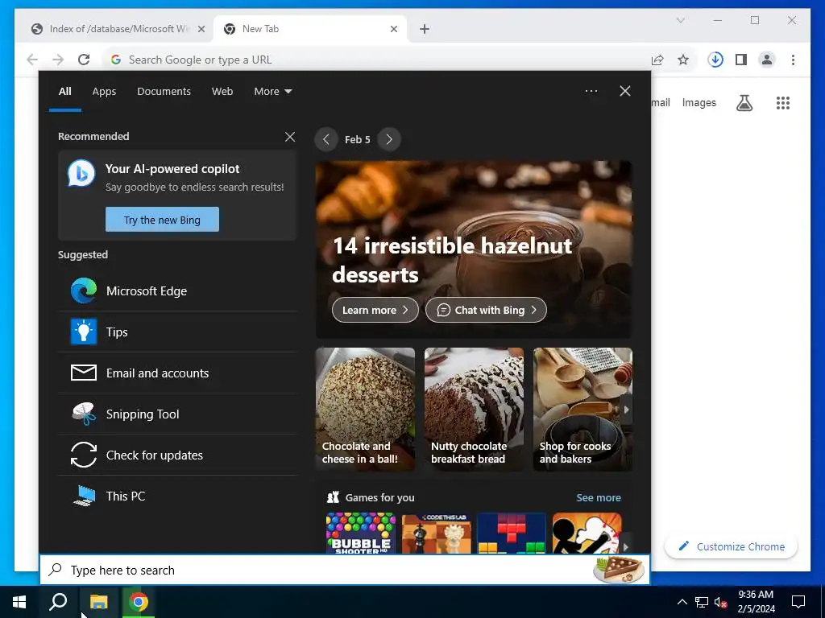The height and width of the screenshot is (618, 825).
Task: Open the notification center icon
Action: pyautogui.click(x=798, y=602)
